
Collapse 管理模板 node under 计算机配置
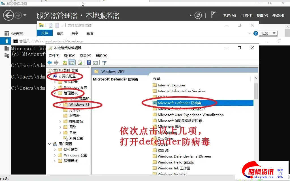tap(55, 93)
